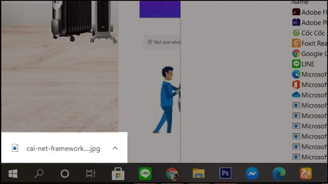Expand options for downloaded jpg file
This screenshot has height=184, width=328.
coord(115,148)
